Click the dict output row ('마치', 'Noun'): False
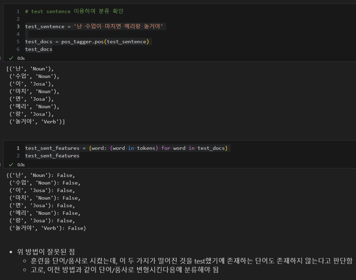The width and height of the screenshot is (356, 280). pos(45,198)
